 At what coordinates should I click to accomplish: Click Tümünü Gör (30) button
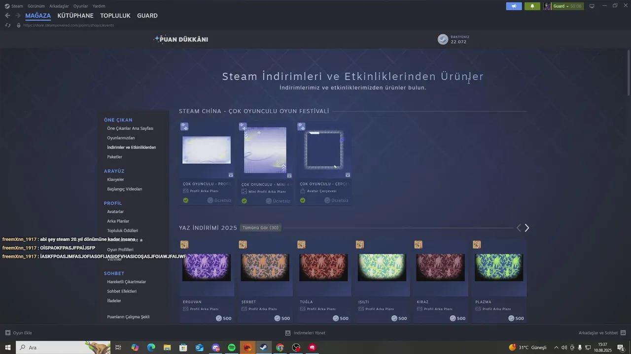(x=260, y=228)
